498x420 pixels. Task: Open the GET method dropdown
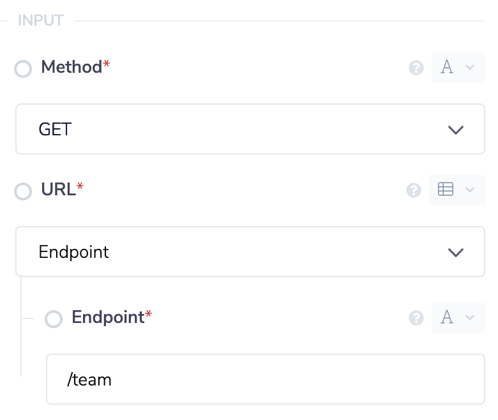(250, 130)
